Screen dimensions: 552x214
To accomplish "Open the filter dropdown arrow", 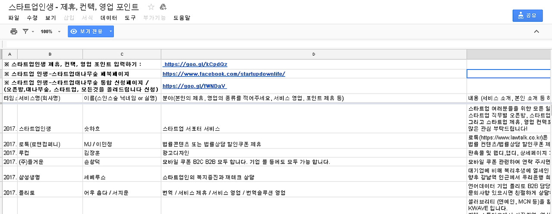I will (x=33, y=31).
